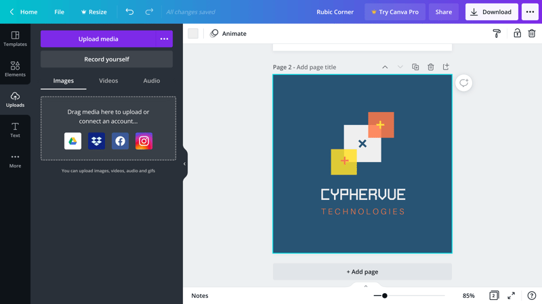This screenshot has width=542, height=304.
Task: Connect Dropbox account icon
Action: [x=96, y=141]
